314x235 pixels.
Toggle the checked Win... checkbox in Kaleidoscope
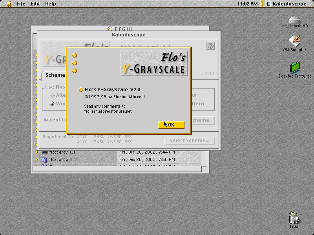[52, 103]
